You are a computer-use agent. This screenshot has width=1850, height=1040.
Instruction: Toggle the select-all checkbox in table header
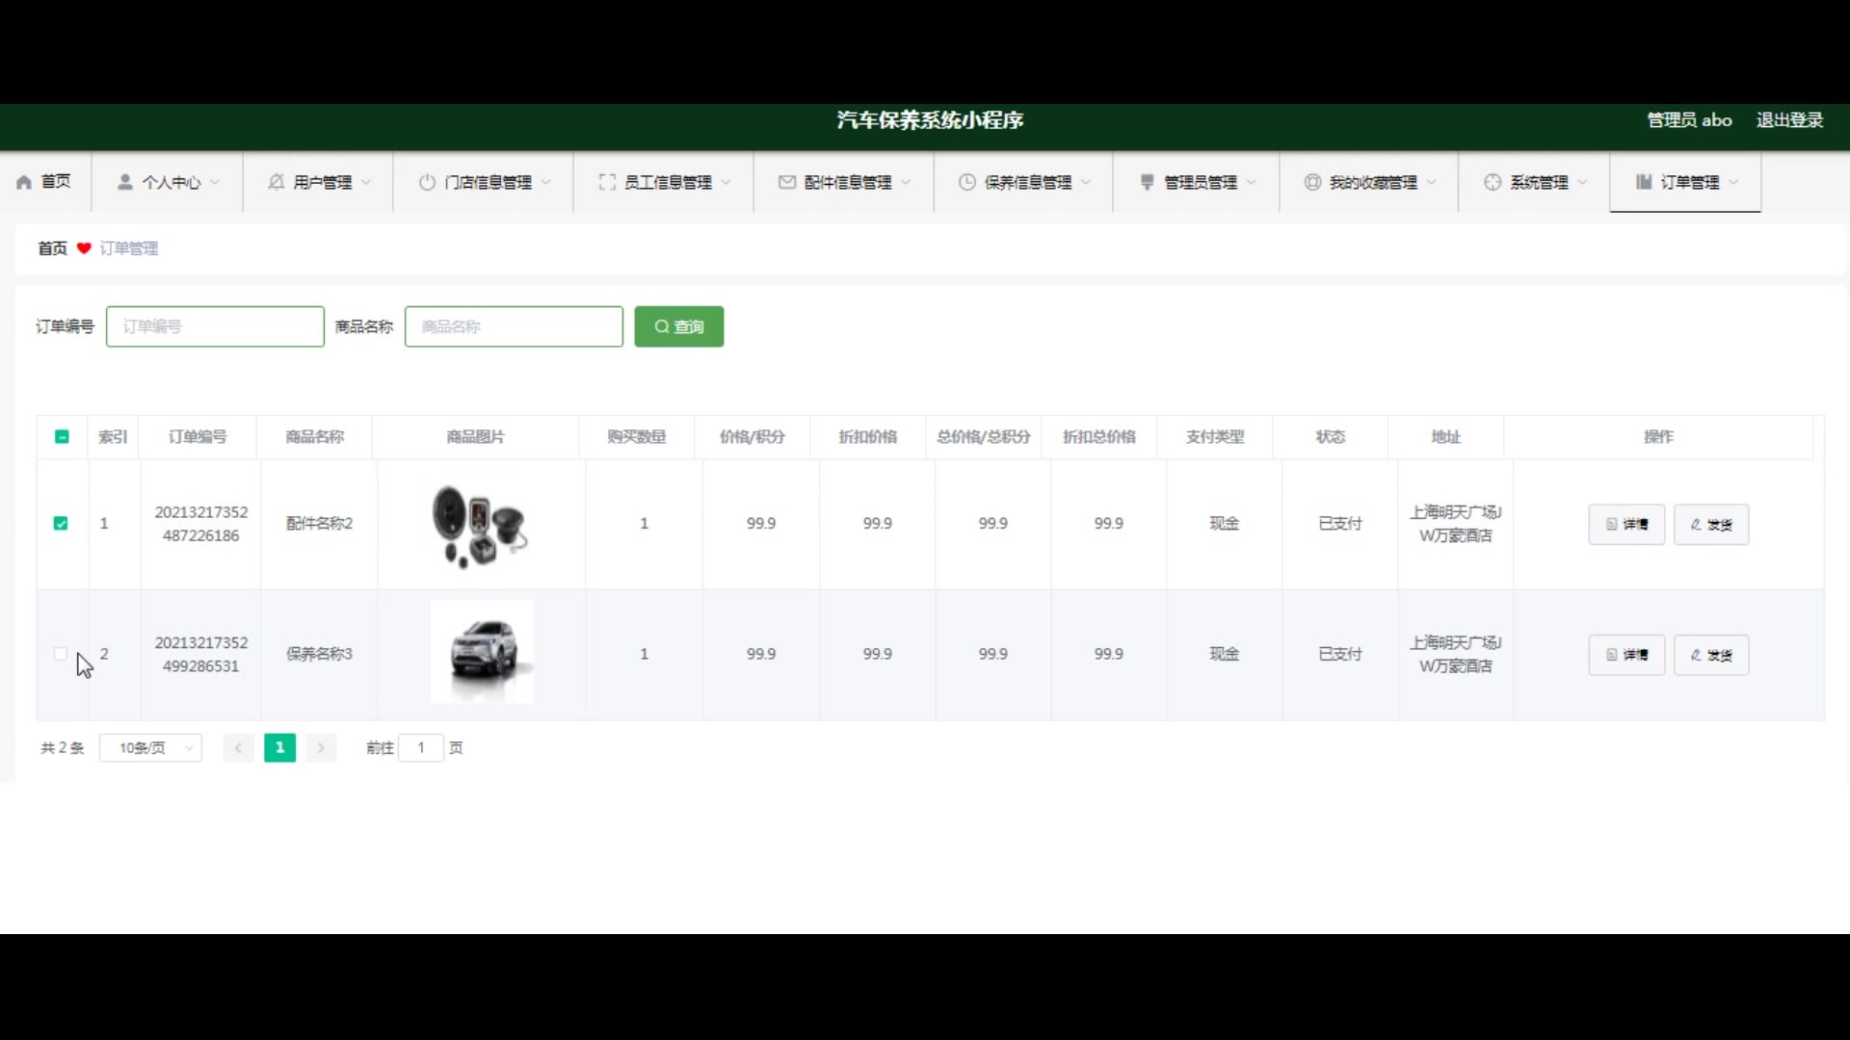click(x=62, y=437)
